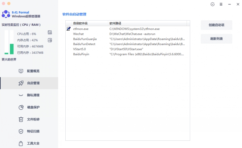The width and height of the screenshot is (242, 148).
Task: Click the shield icon beside 特征扫描
Action: coord(21,131)
